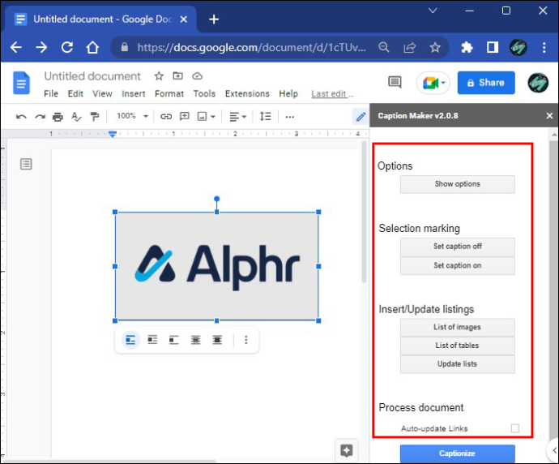
Task: Click Set caption on button
Action: pos(458,265)
